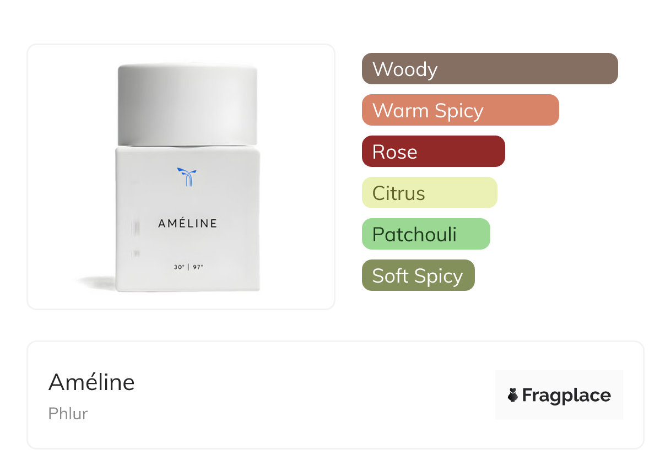Image resolution: width=671 pixels, height=476 pixels.
Task: Click the small marks on bottle's left edge
Action: point(136,229)
